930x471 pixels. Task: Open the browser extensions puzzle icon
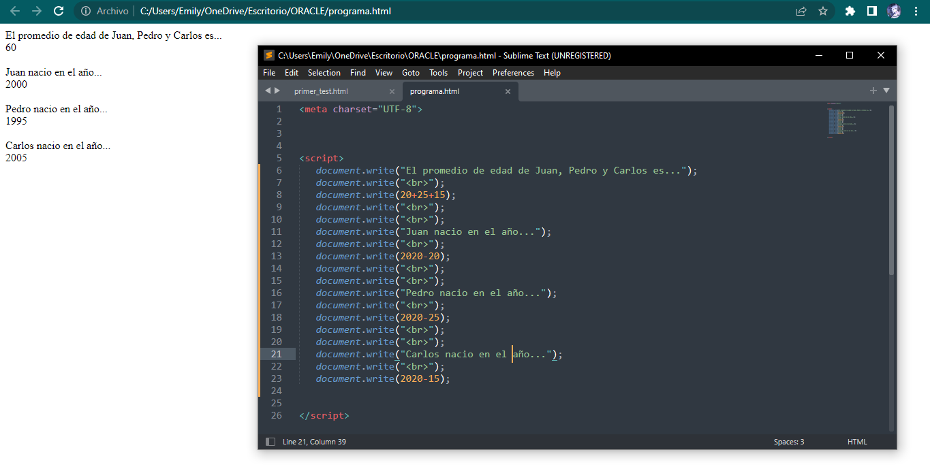850,11
